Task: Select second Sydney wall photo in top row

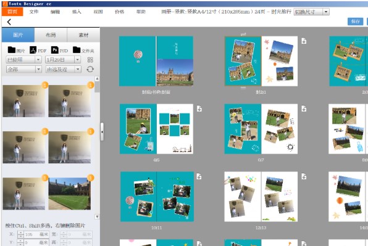Action: point(70,101)
